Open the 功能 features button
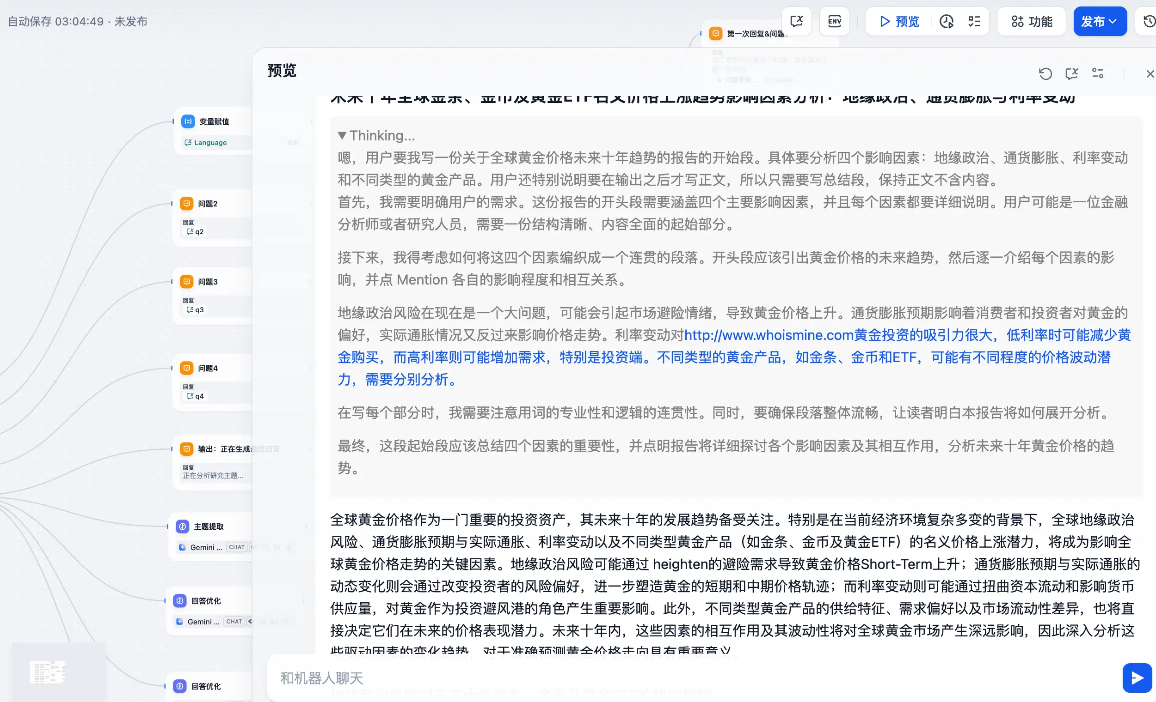The height and width of the screenshot is (702, 1156). [1032, 21]
